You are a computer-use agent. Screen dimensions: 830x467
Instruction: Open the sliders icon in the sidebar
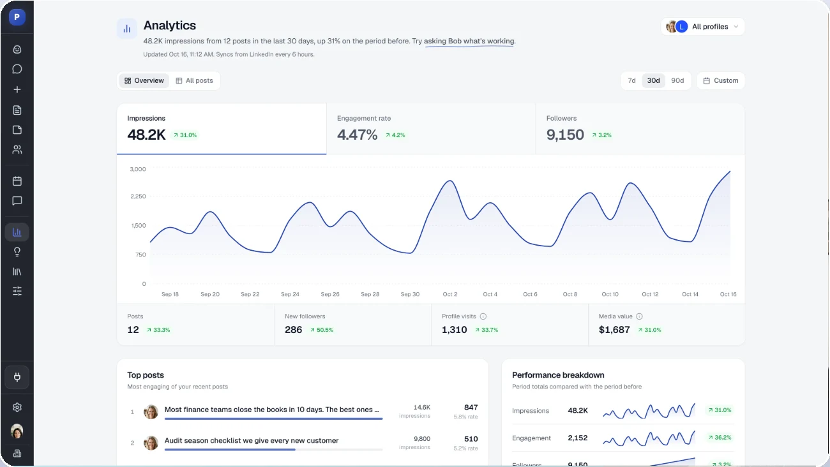point(17,291)
